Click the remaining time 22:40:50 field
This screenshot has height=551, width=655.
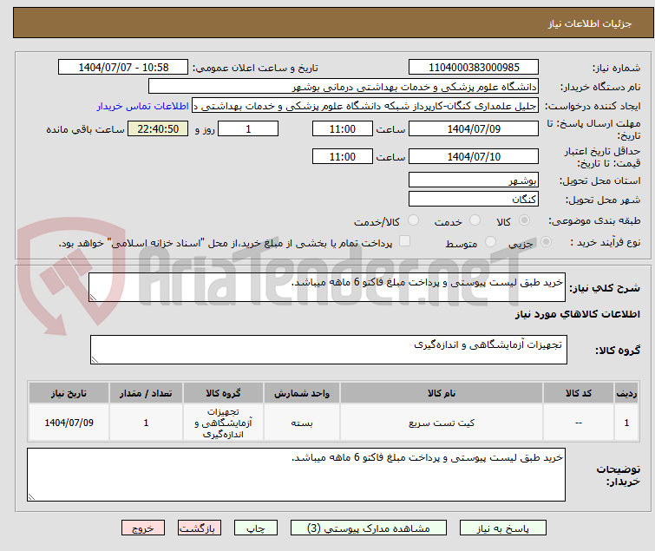(158, 128)
